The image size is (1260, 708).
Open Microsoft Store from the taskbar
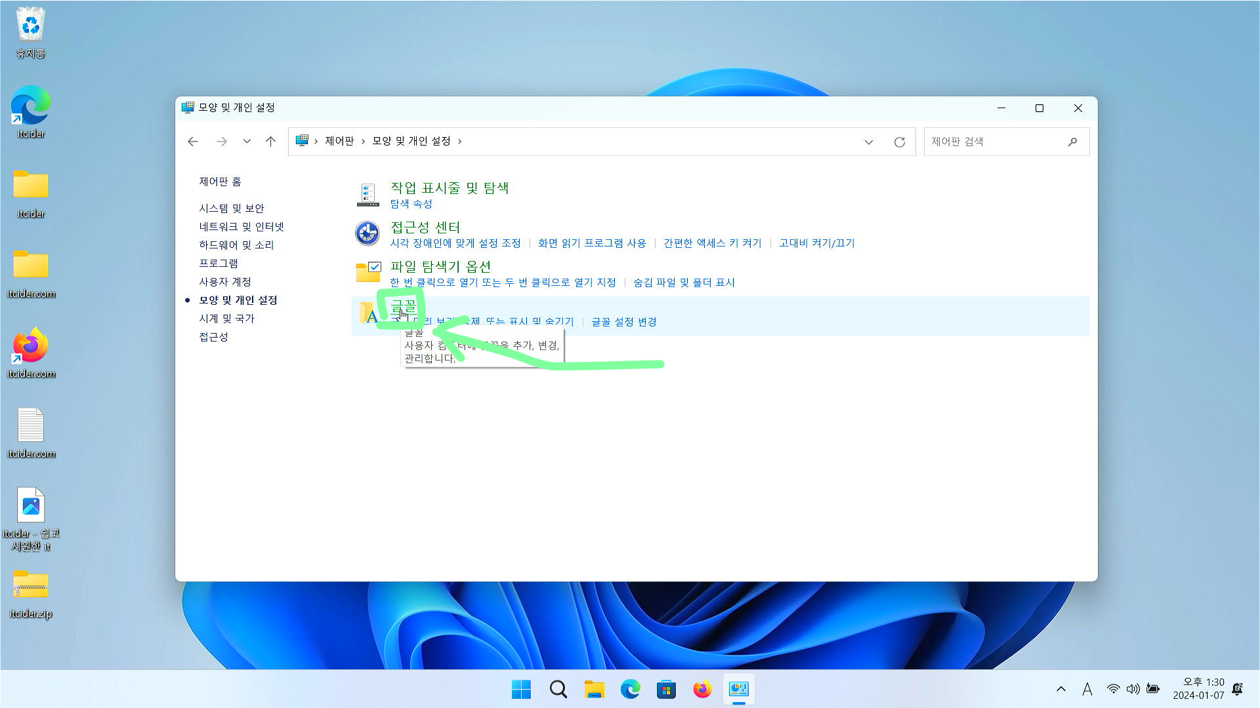click(x=665, y=689)
